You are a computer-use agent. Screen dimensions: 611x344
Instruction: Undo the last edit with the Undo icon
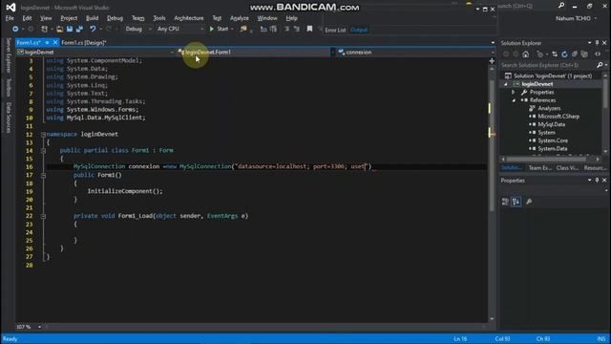[x=93, y=29]
